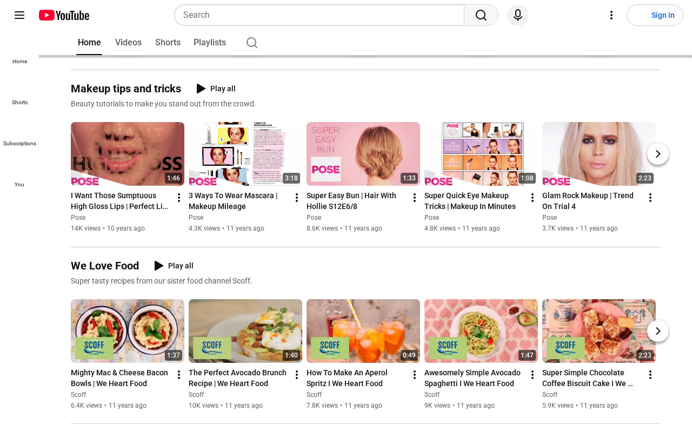Start voice search with the microphone
Image resolution: width=692 pixels, height=432 pixels.
pos(518,15)
